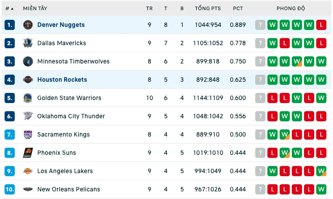Open the Denver Nuggets team link

61,25
